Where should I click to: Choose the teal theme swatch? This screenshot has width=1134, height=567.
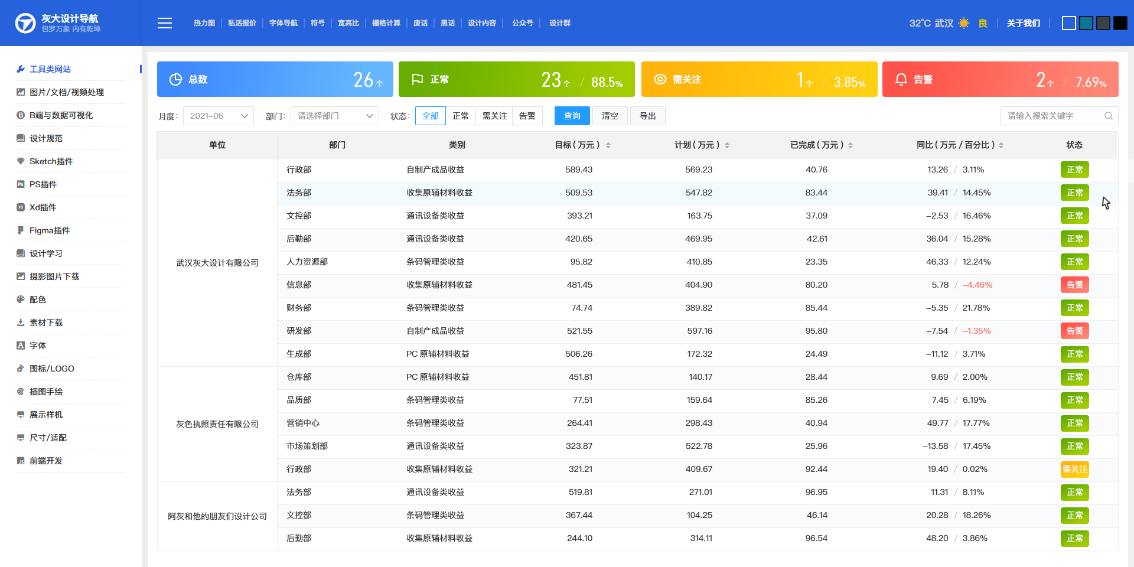click(x=1086, y=23)
